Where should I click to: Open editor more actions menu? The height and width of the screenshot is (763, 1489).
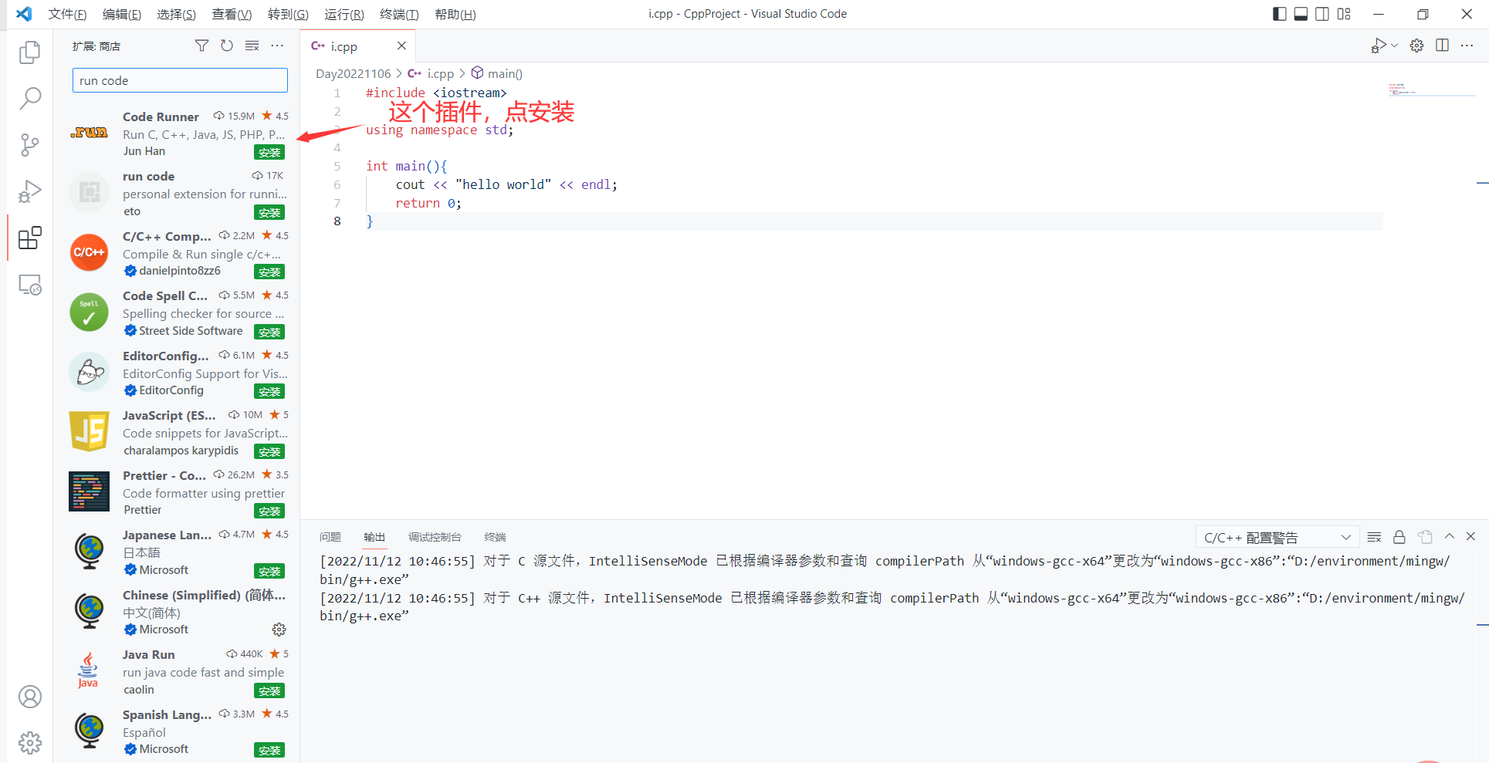pyautogui.click(x=1467, y=46)
